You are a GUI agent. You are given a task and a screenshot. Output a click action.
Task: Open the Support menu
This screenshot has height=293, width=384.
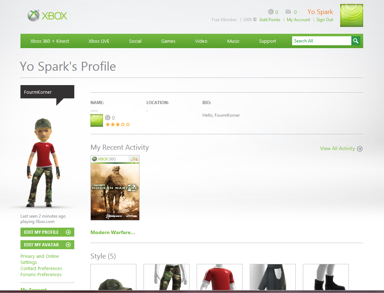(267, 41)
